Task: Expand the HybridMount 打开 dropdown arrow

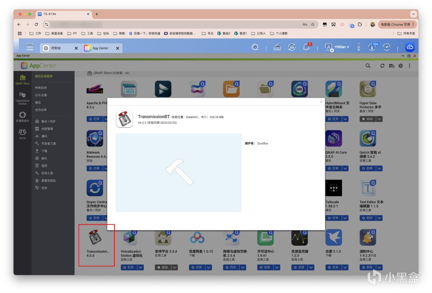Action: coord(345,119)
